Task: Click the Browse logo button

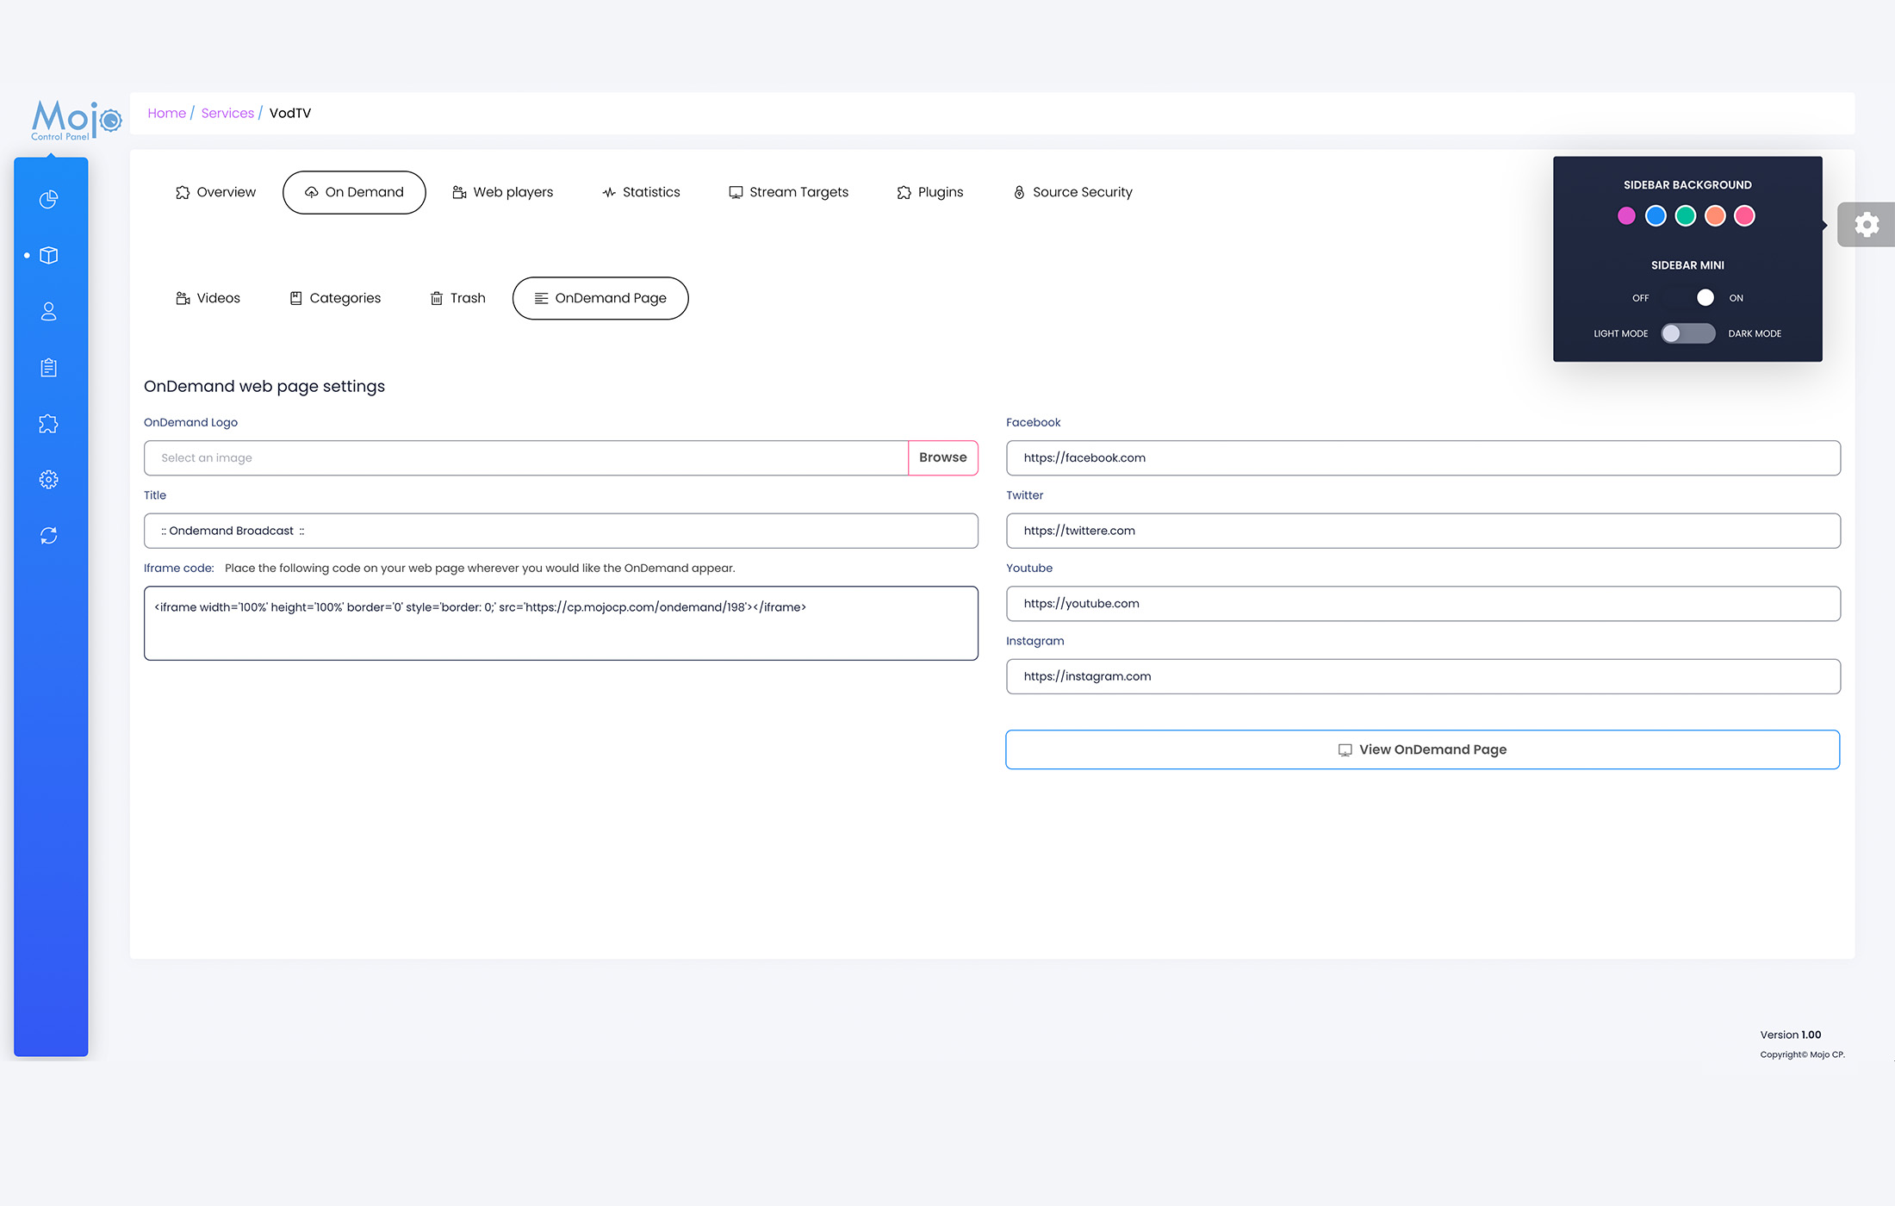Action: (942, 457)
